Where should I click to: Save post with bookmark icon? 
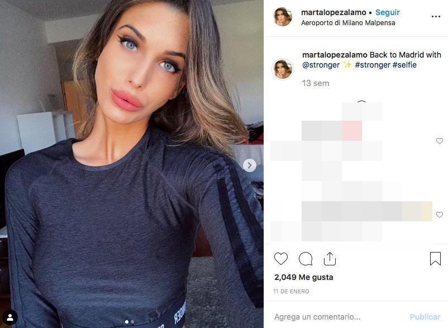pos(435,259)
